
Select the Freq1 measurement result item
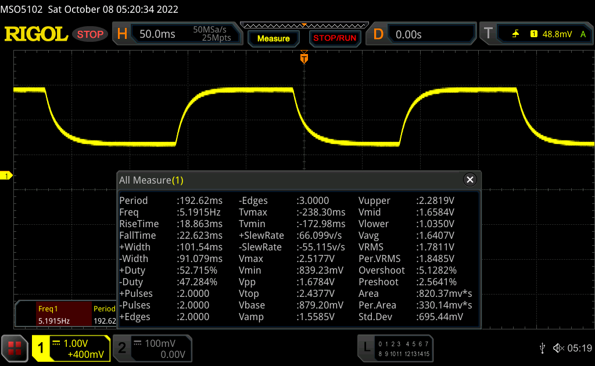pyautogui.click(x=52, y=315)
